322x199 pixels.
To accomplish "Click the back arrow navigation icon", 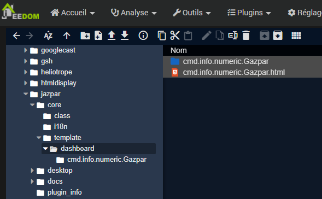I will (16, 36).
